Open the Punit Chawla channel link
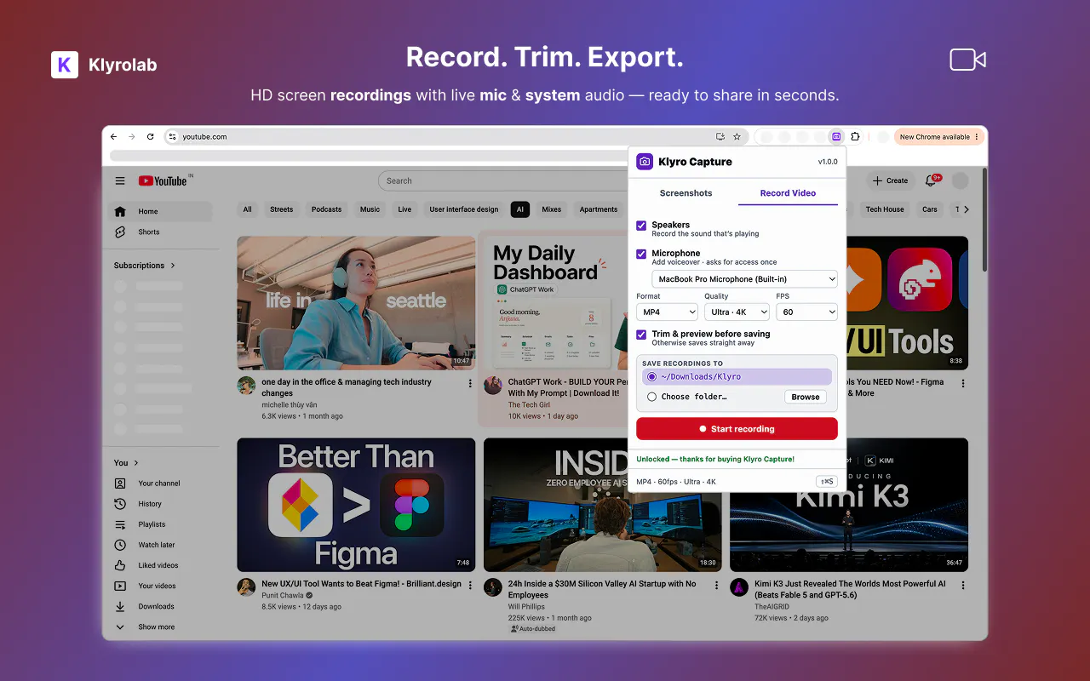 click(x=283, y=595)
